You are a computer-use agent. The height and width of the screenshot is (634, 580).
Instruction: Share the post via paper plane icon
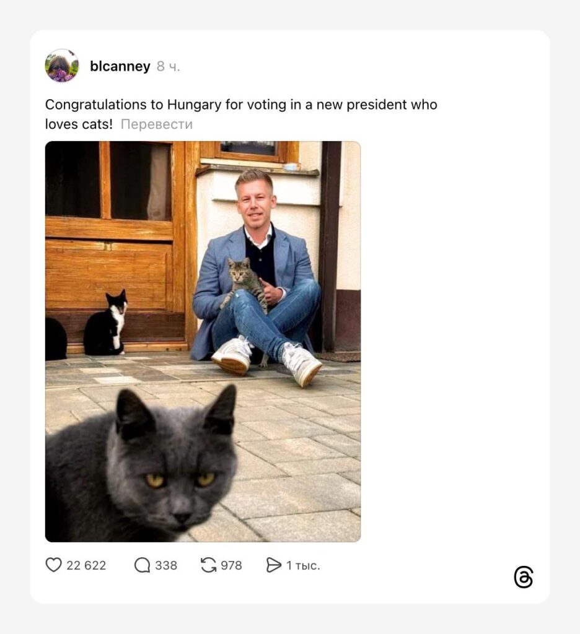[274, 565]
